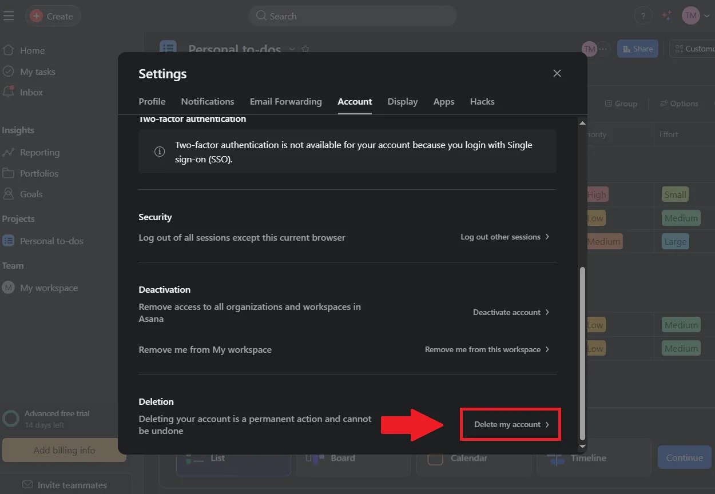Switch to the Apps tab
Screen dimensions: 715x494
coord(444,101)
